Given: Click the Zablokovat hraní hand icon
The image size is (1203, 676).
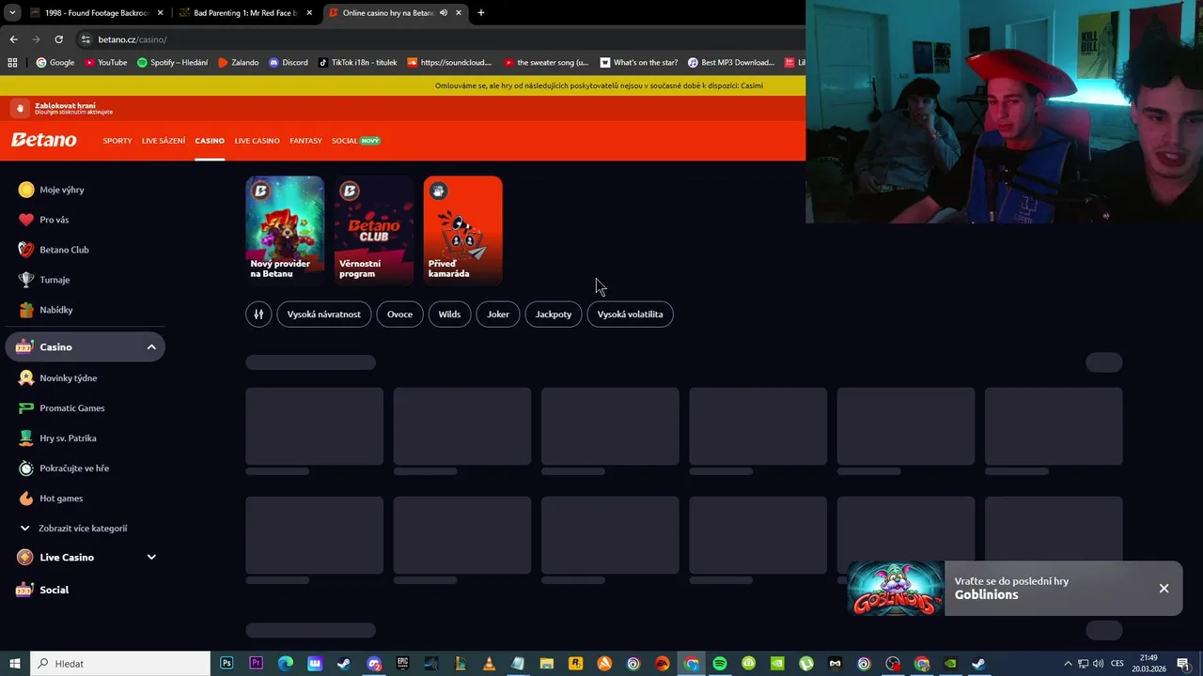Looking at the screenshot, I should point(20,109).
